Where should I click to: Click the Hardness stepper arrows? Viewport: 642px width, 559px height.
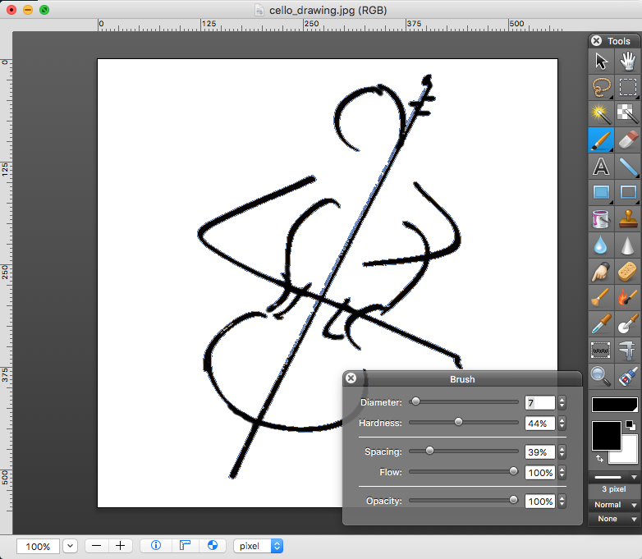pos(562,423)
